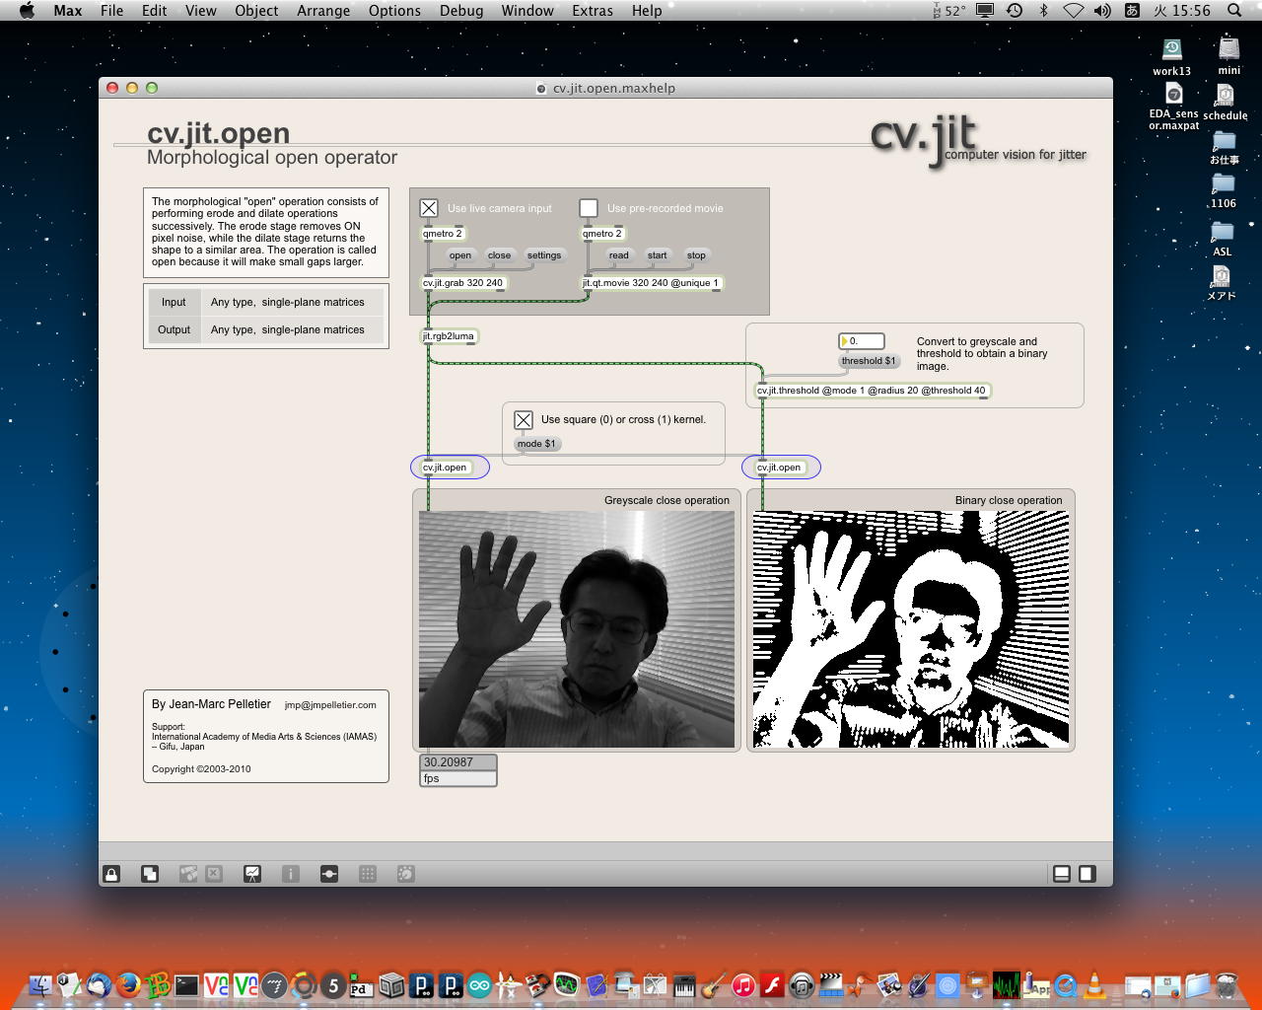This screenshot has width=1262, height=1010.
Task: Select EDA_sensor.maxpat file on desktop
Action: tap(1173, 107)
